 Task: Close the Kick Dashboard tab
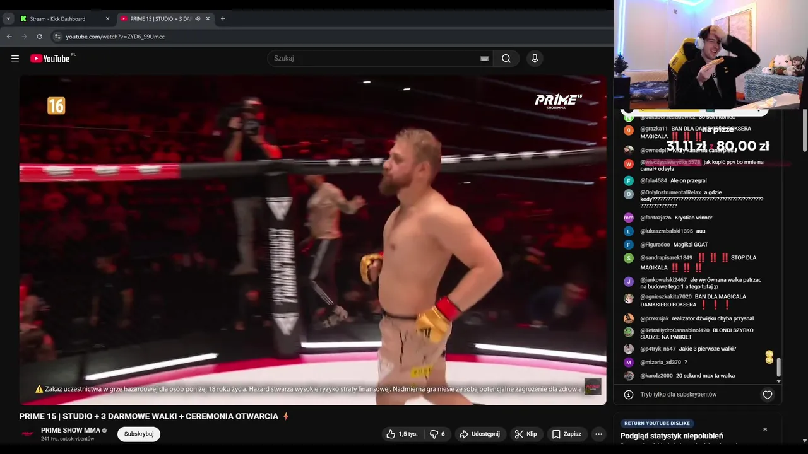click(x=107, y=18)
